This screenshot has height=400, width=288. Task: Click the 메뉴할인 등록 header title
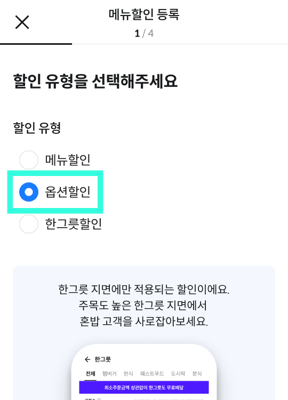click(x=144, y=14)
